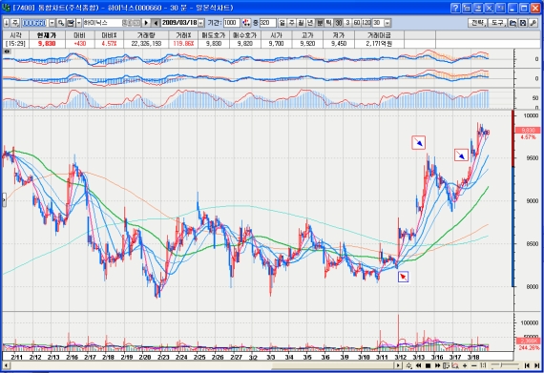Click the stock search magnifier icon
This screenshot has width=544, height=373.
[x=61, y=23]
